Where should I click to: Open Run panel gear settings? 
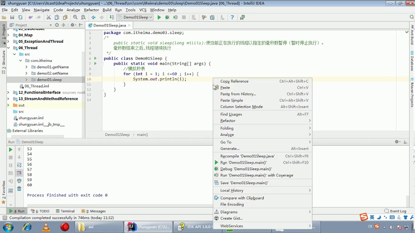pyautogui.click(x=398, y=142)
